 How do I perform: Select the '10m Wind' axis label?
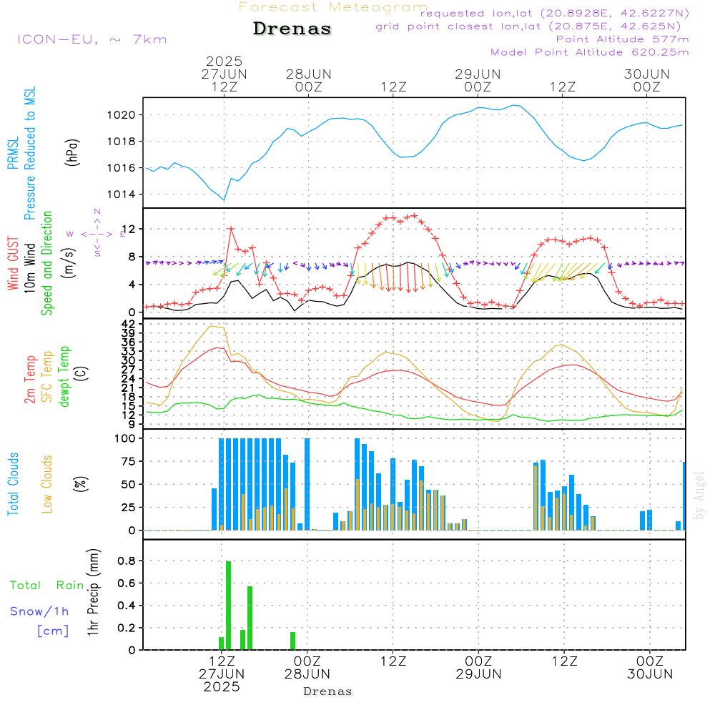click(29, 268)
